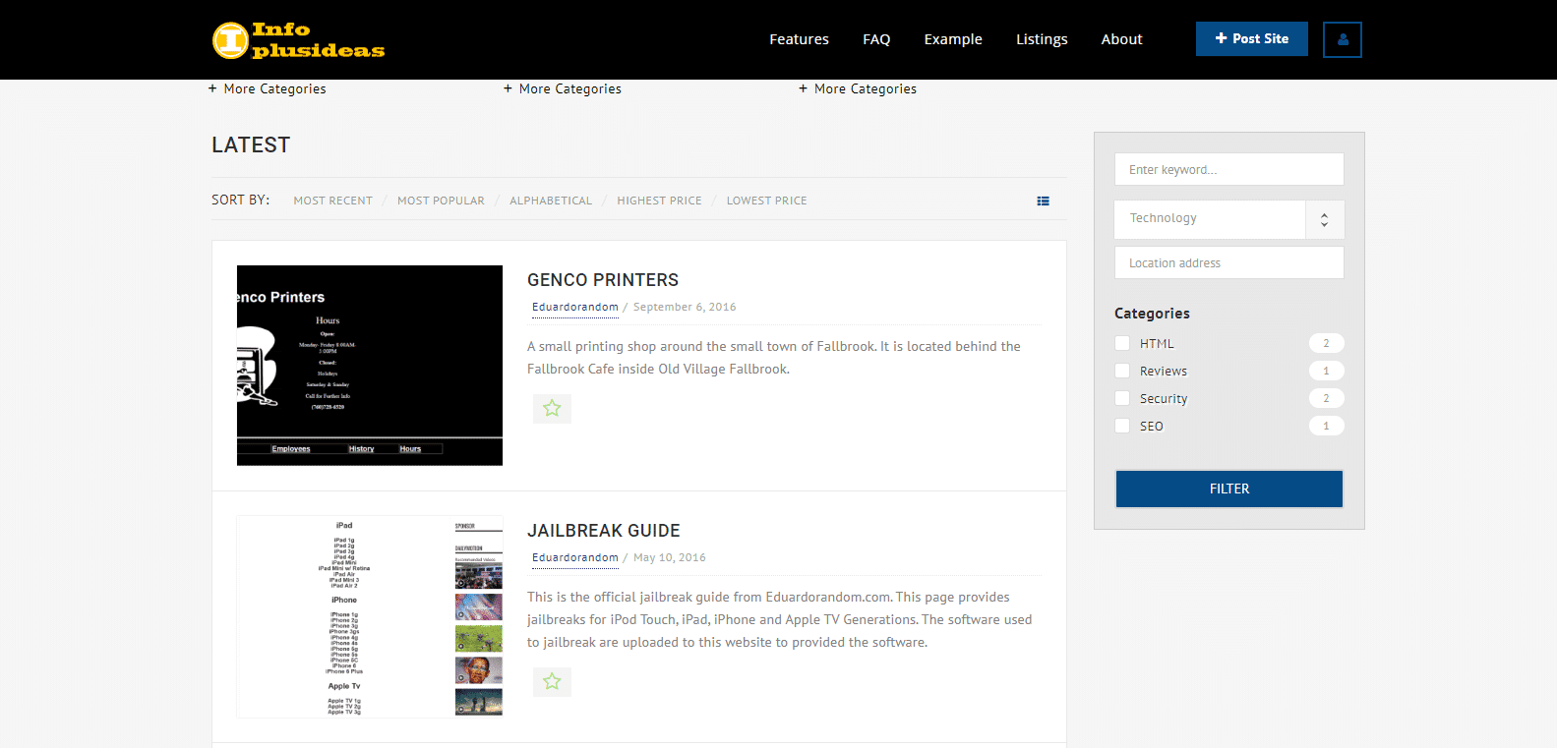Favorite the Genco Printers listing star
This screenshot has width=1557, height=748.
(552, 409)
